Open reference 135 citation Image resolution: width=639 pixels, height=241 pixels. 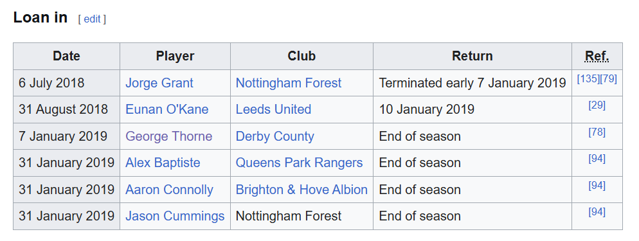pyautogui.click(x=587, y=79)
